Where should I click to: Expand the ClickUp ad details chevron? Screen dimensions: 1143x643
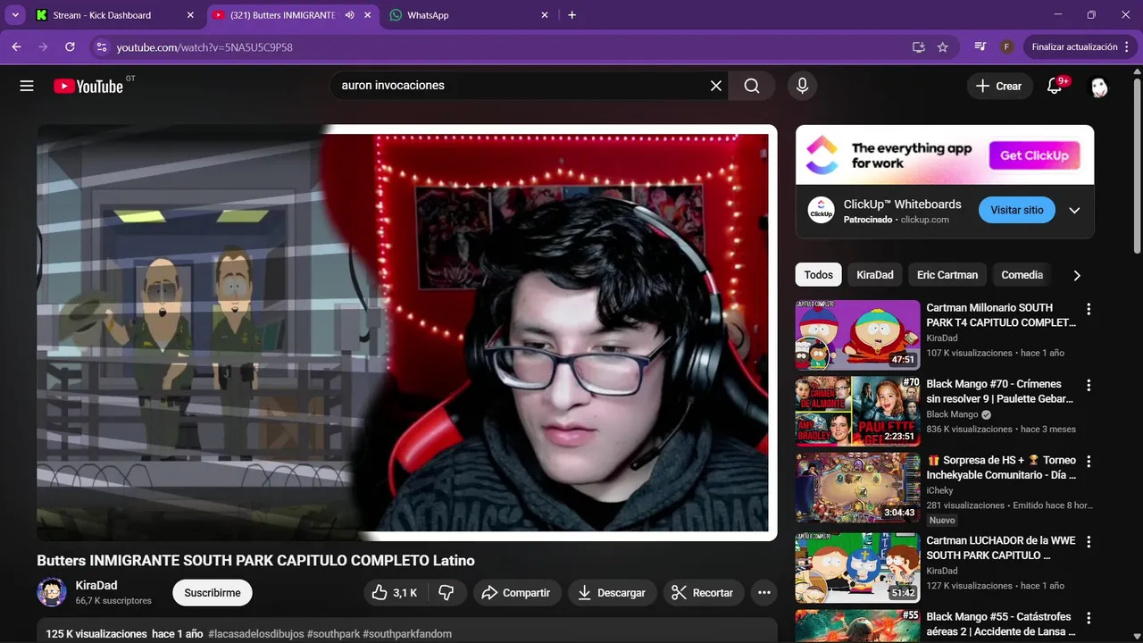coord(1074,211)
